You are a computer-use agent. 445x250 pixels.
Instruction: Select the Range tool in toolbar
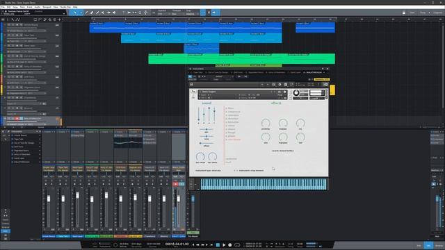(81, 12)
